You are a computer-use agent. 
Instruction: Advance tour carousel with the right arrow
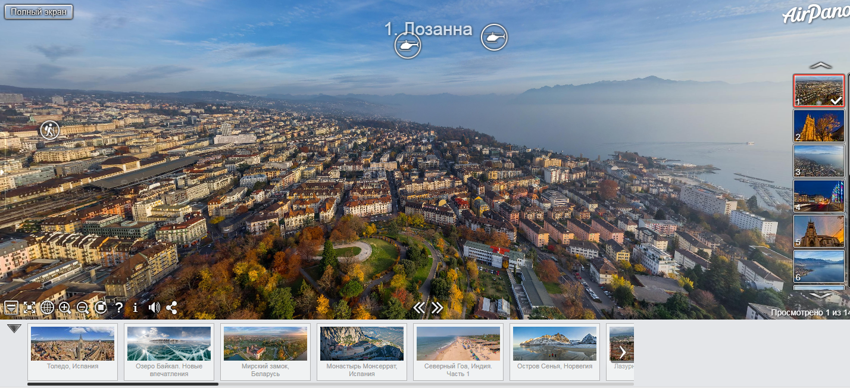click(x=622, y=352)
